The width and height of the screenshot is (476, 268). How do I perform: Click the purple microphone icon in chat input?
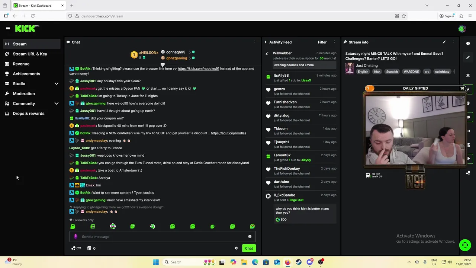pyautogui.click(x=75, y=237)
